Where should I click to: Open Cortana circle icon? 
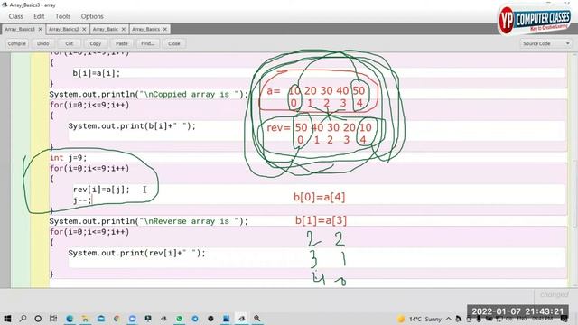38,319
